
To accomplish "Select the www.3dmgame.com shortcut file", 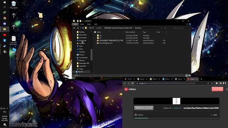I will coord(105,43).
